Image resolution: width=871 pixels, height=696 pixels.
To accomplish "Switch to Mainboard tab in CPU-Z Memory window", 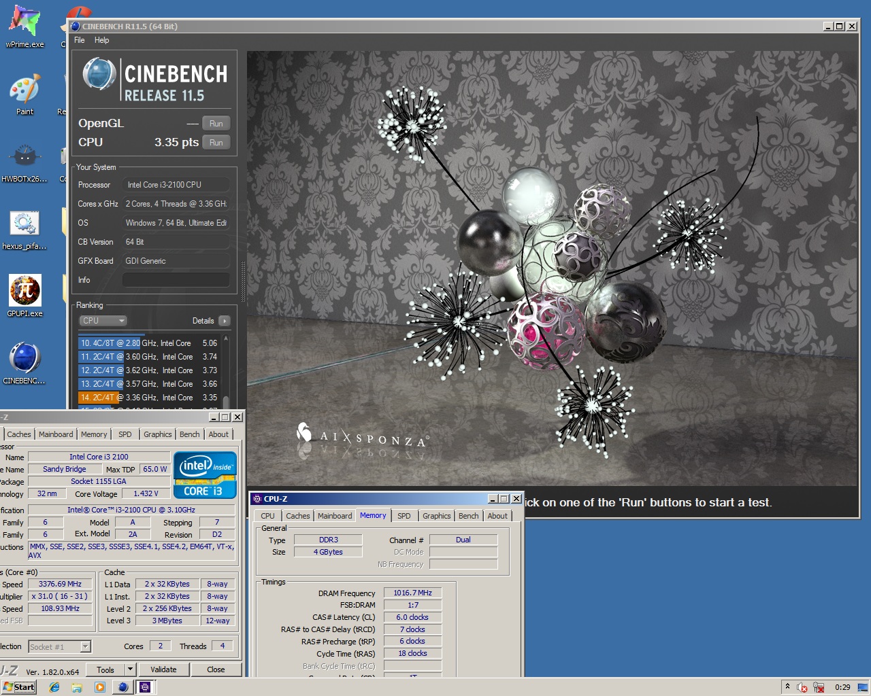I will [x=335, y=516].
